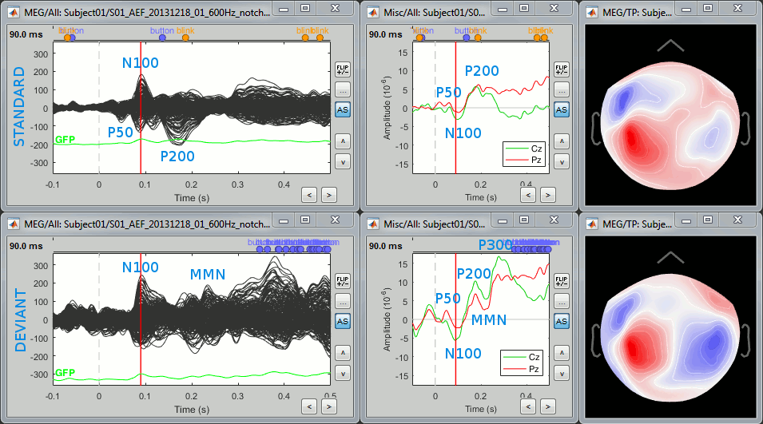The height and width of the screenshot is (424, 763).
Task: Open the "..." options in STANDARD MEG figure
Action: point(342,89)
